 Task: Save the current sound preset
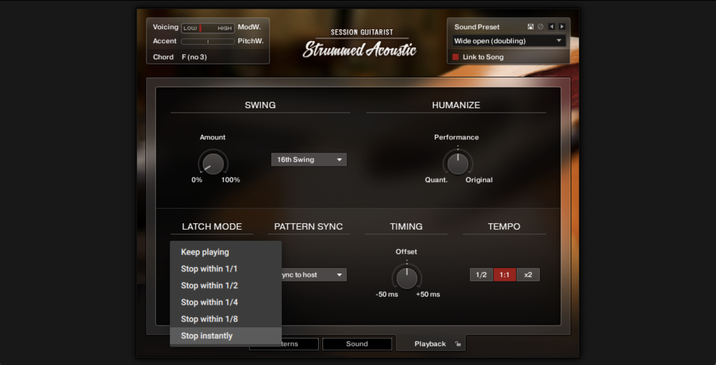click(531, 26)
